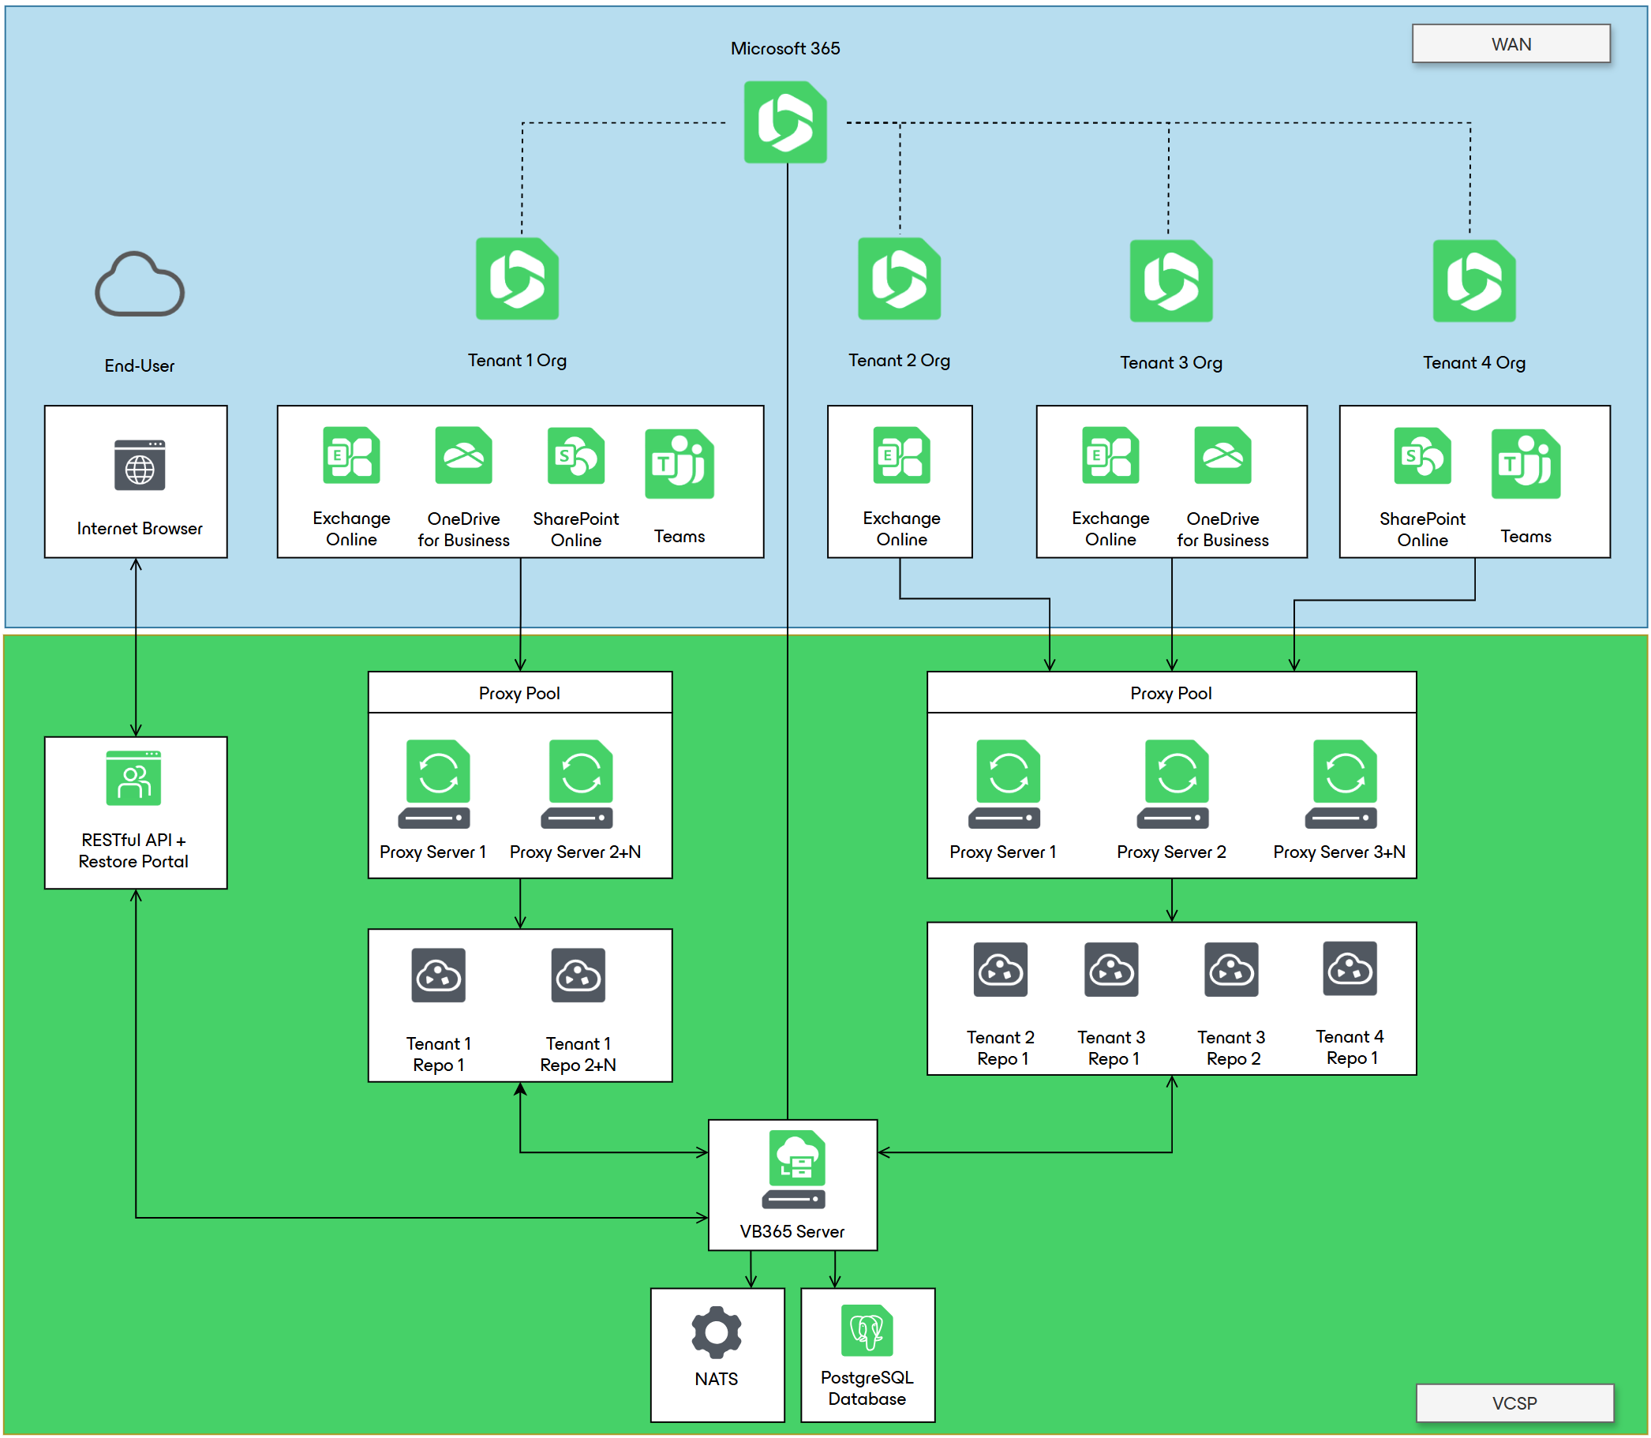Click the Tenant 4 Repo 1 label
The image size is (1651, 1438).
pos(1350,1047)
